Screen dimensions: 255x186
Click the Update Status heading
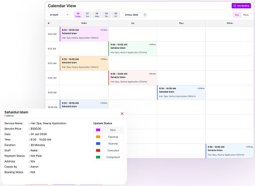click(x=103, y=123)
